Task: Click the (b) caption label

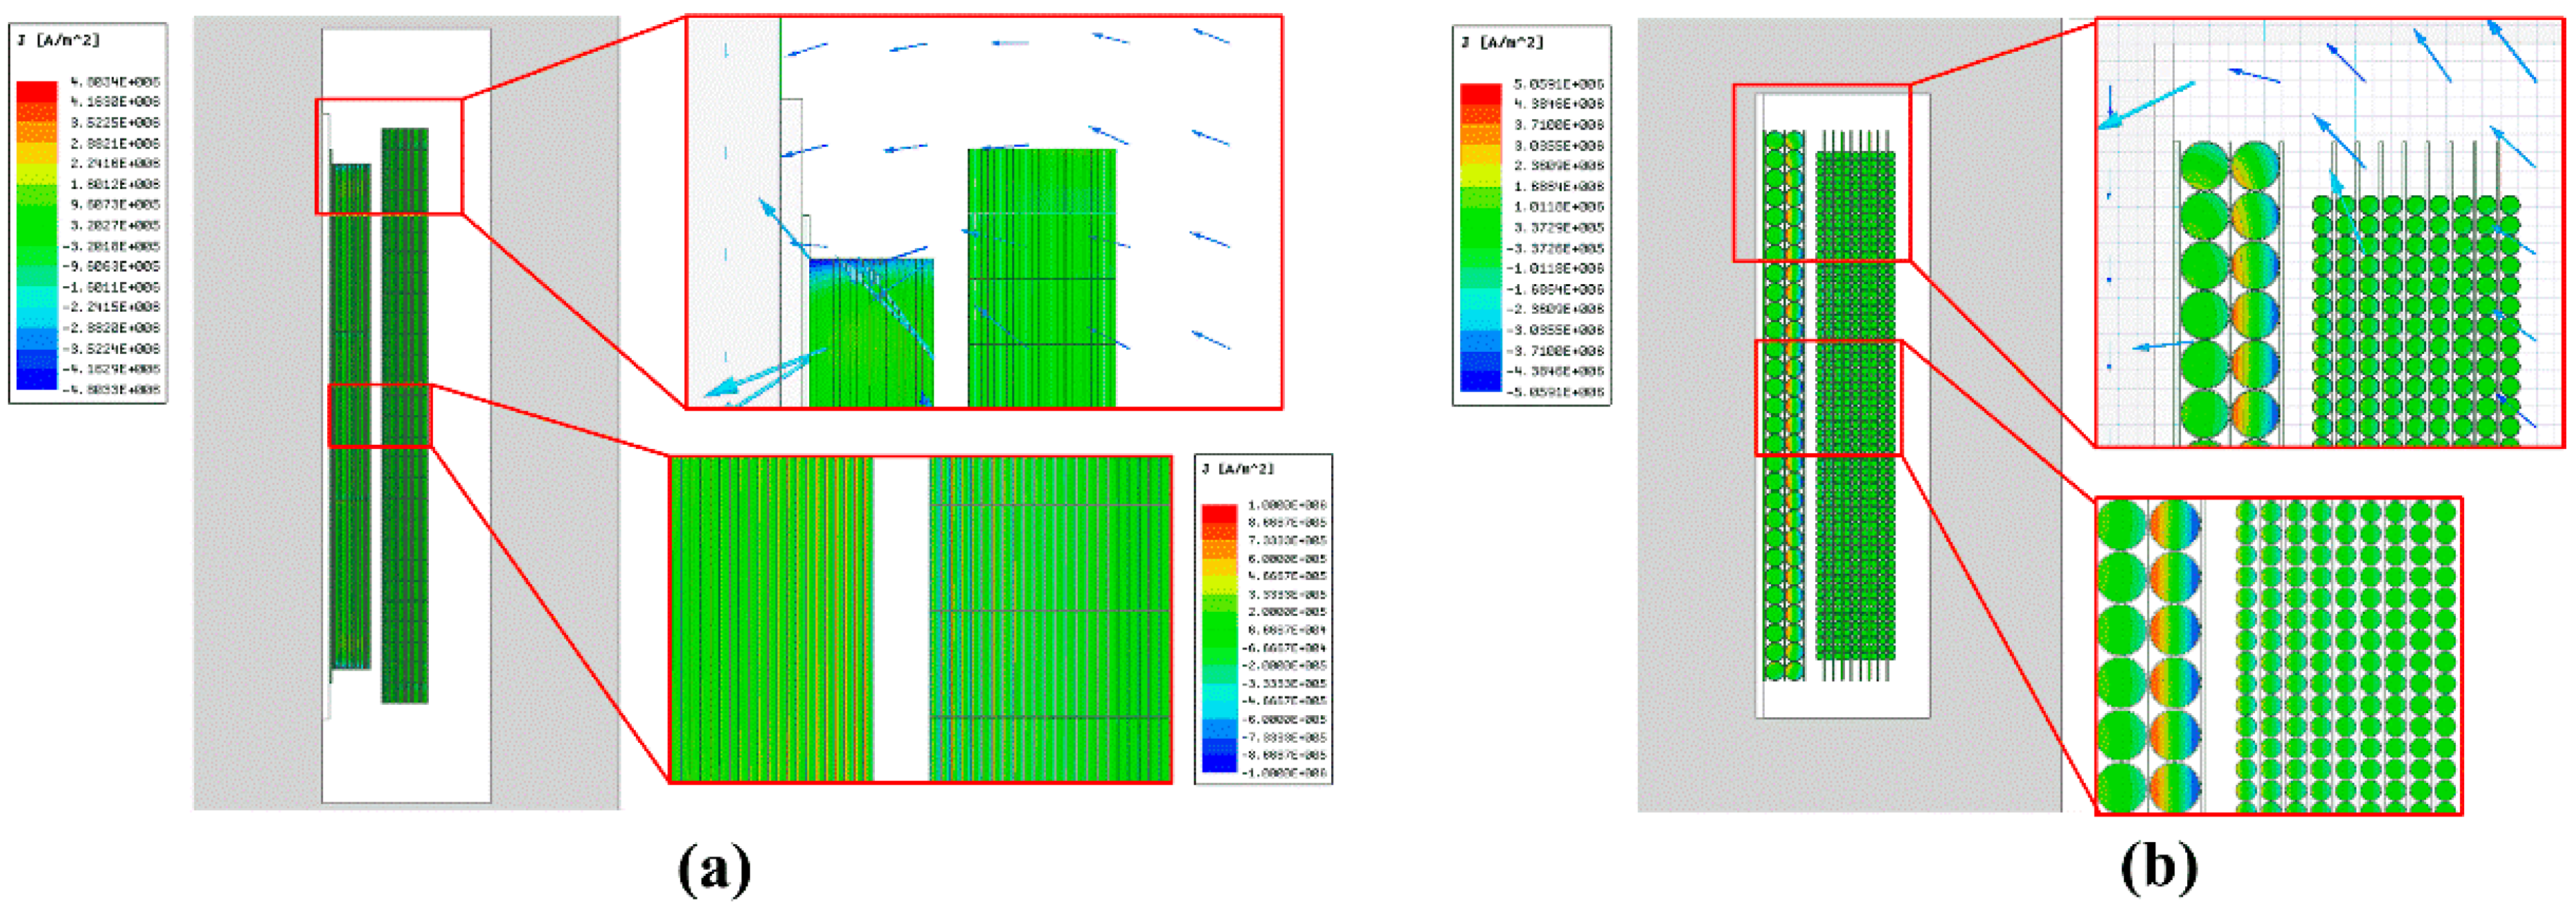Action: point(2158,869)
